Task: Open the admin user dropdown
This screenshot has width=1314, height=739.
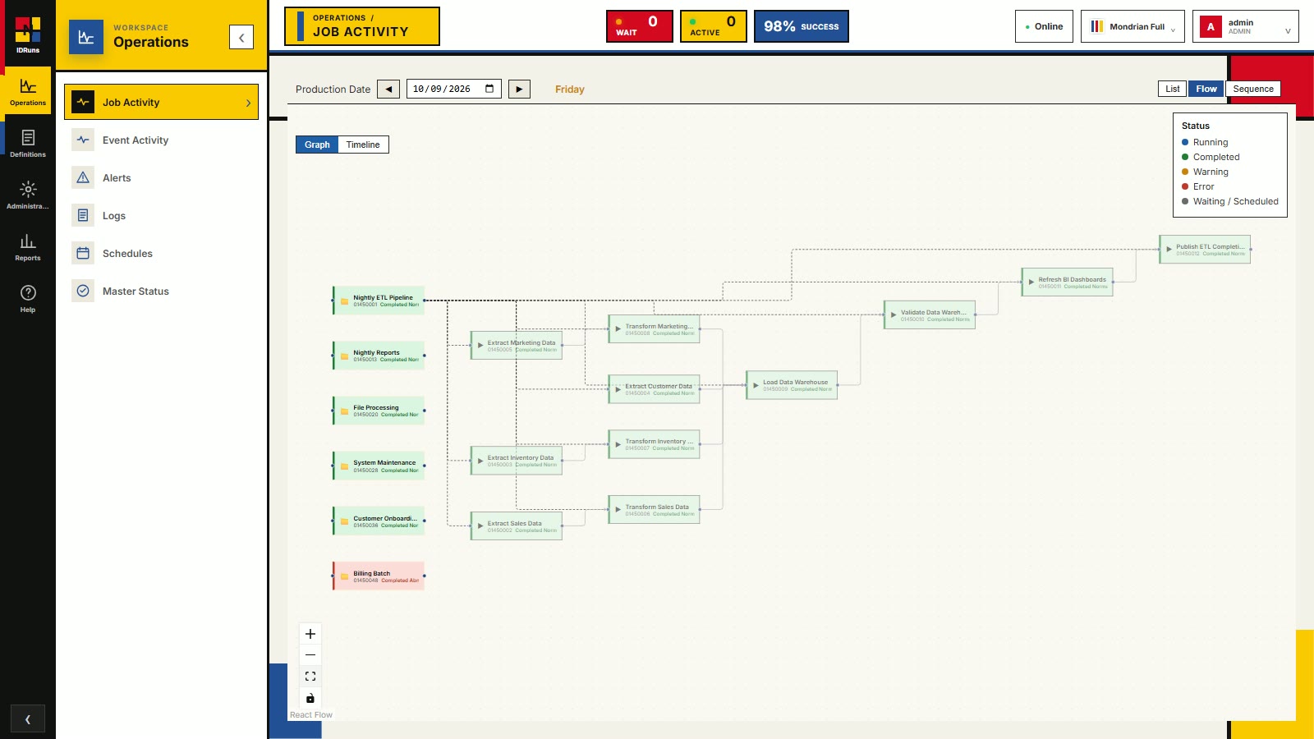Action: 1245,26
